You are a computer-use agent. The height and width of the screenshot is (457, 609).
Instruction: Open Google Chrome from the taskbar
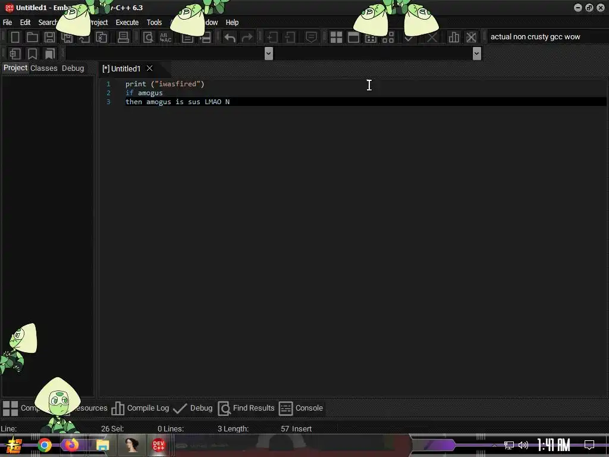tap(45, 445)
